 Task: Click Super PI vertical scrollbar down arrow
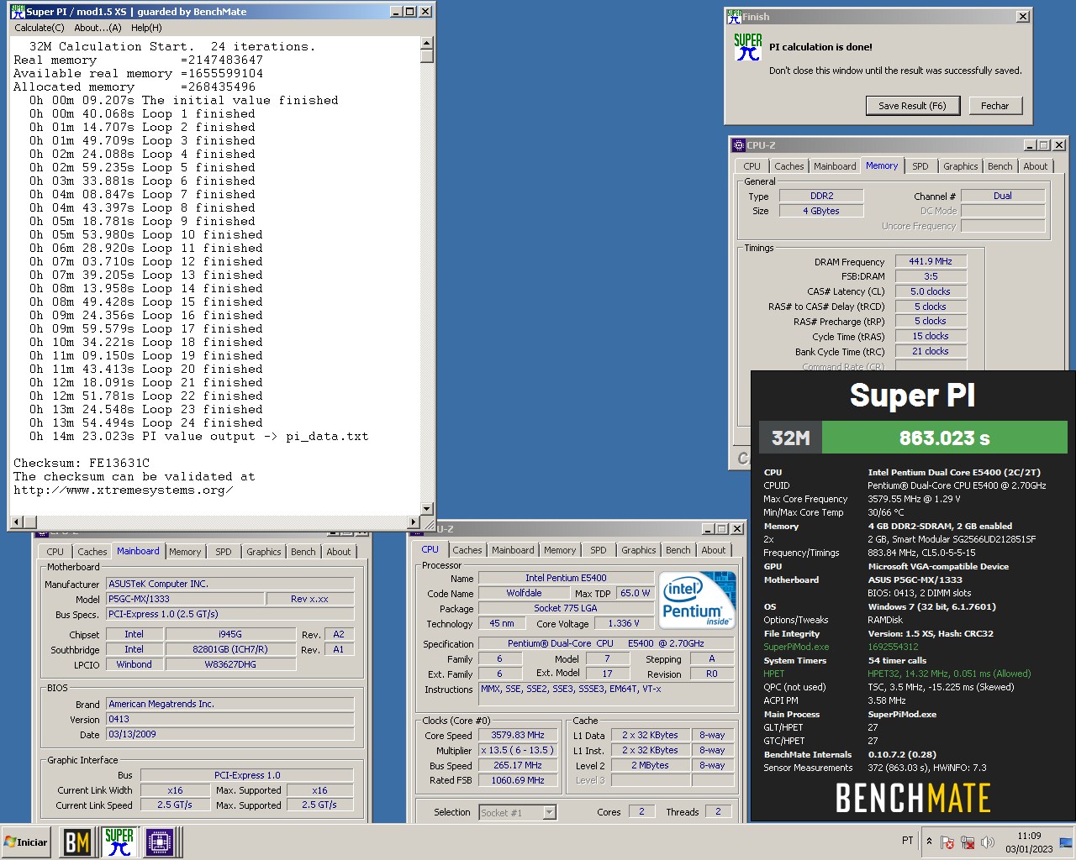[427, 508]
